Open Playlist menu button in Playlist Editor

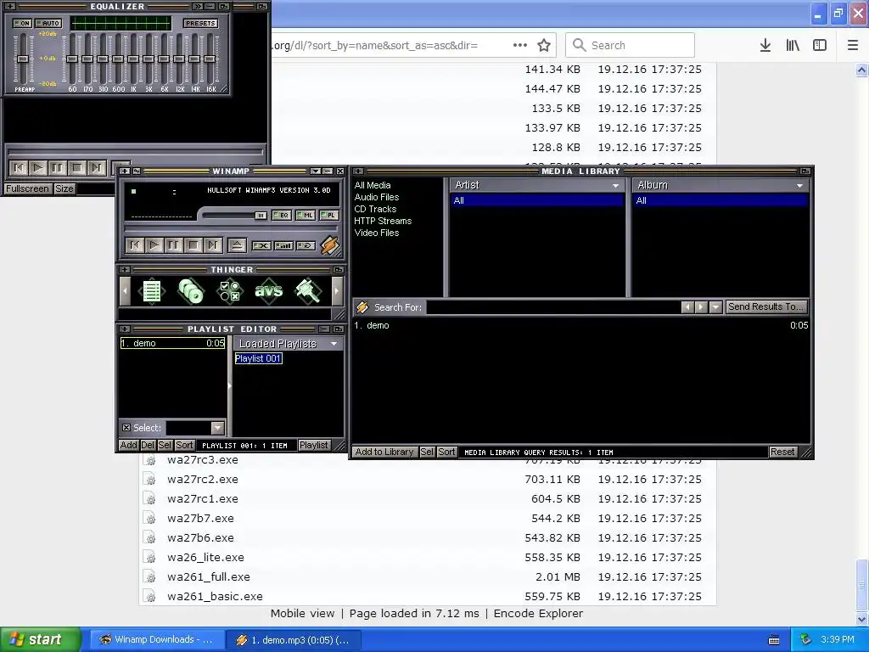coord(314,445)
